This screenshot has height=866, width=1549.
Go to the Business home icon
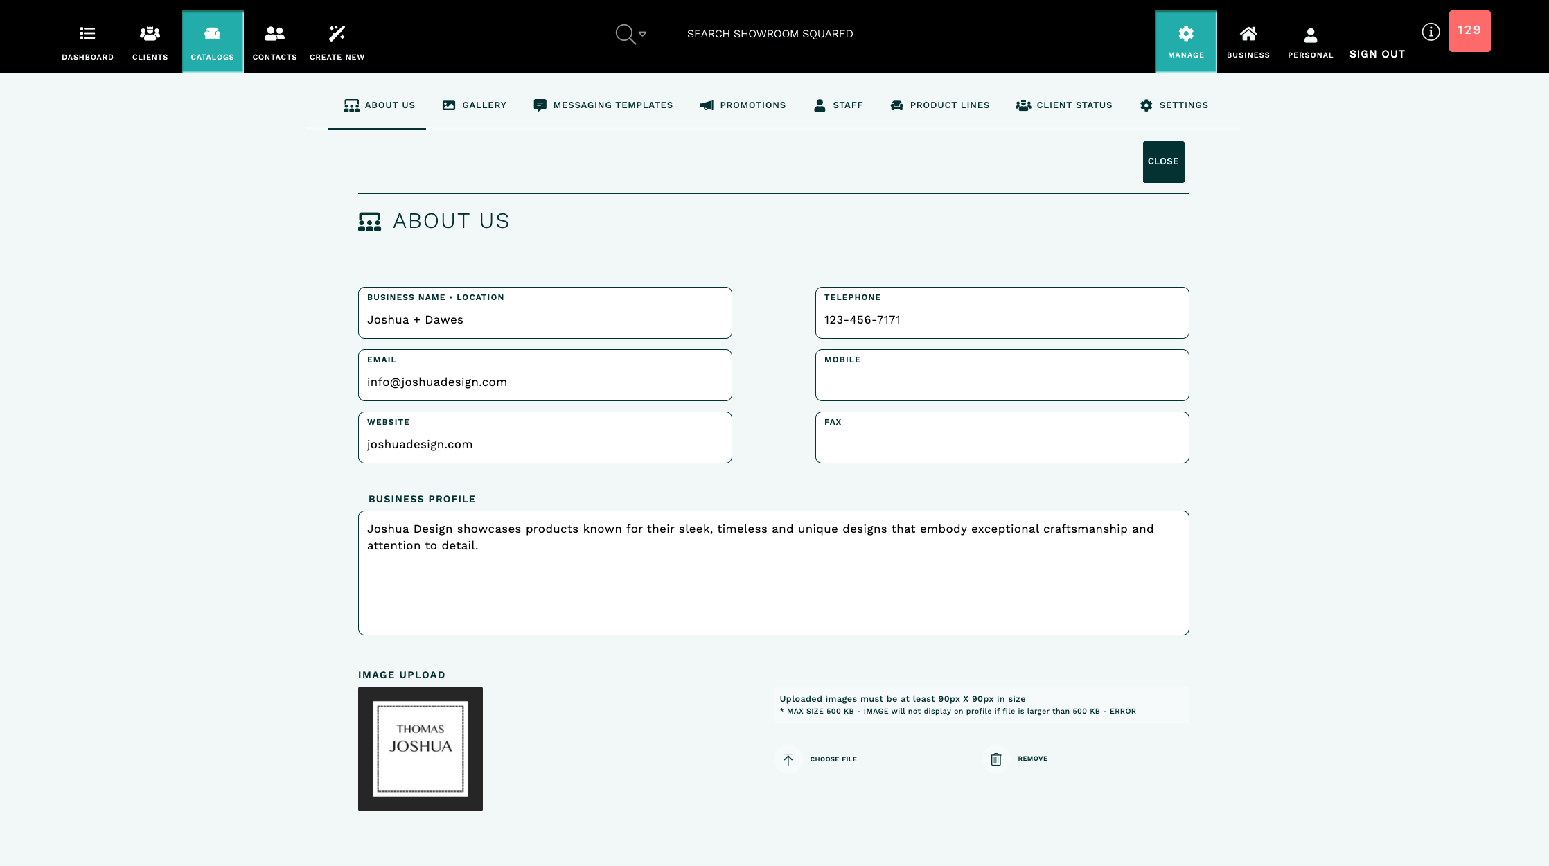click(1248, 33)
